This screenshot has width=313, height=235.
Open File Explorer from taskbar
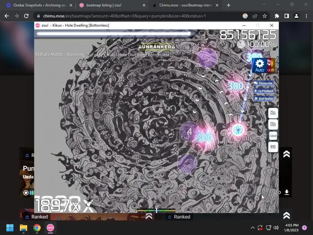[x=23, y=228]
